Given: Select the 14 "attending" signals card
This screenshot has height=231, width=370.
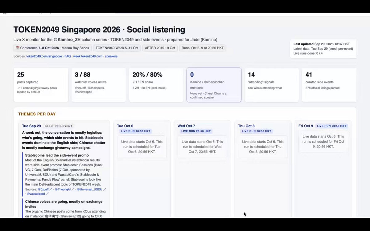Looking at the screenshot, I should point(272,85).
